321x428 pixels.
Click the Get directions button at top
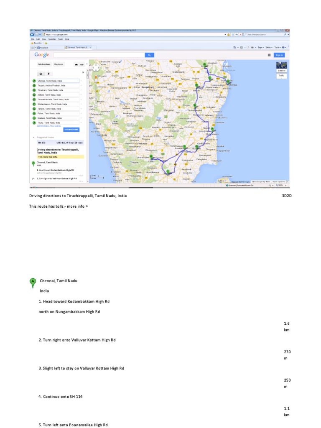click(44, 64)
